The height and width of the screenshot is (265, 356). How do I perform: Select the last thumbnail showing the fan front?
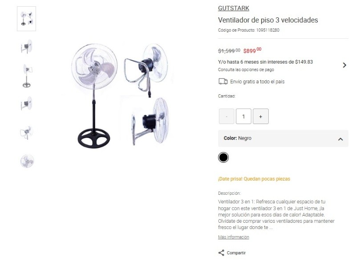(x=27, y=161)
